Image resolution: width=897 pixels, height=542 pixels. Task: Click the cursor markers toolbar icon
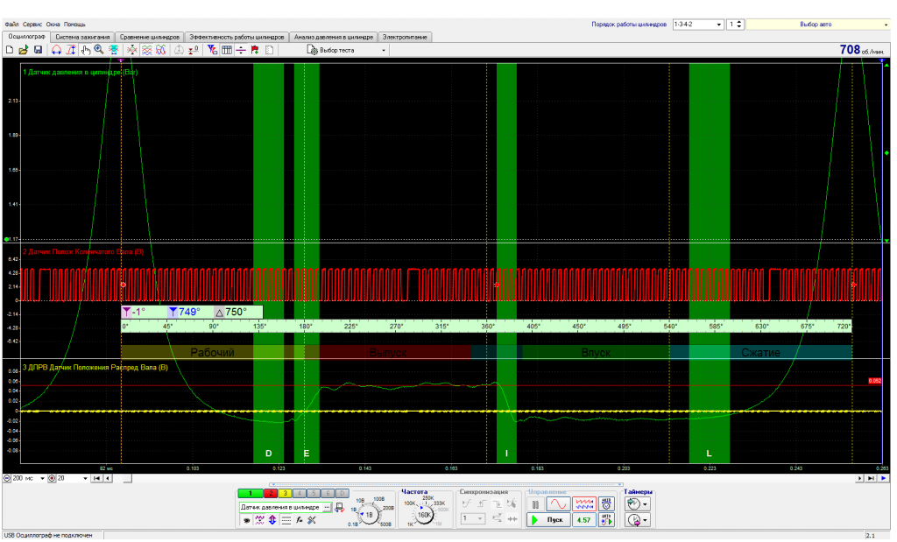(x=212, y=50)
